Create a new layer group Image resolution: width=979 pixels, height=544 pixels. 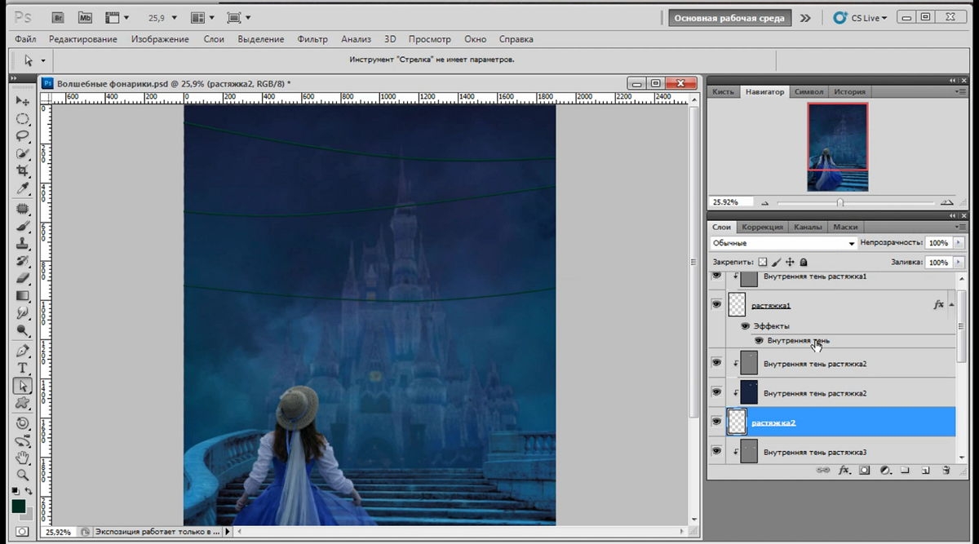906,471
